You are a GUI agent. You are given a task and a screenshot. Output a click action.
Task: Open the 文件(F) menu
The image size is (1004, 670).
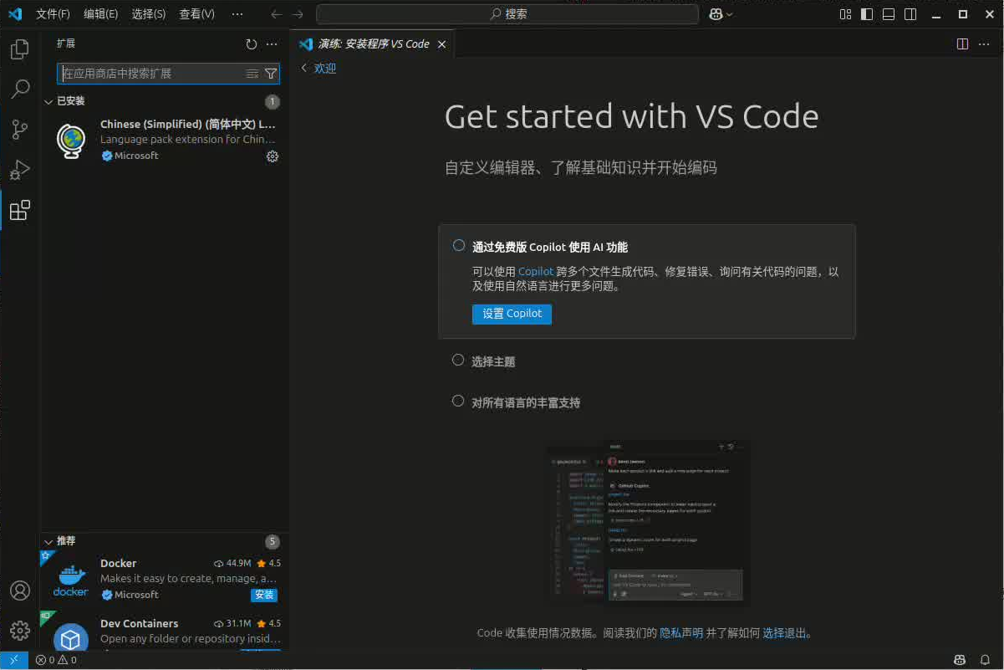pyautogui.click(x=54, y=14)
